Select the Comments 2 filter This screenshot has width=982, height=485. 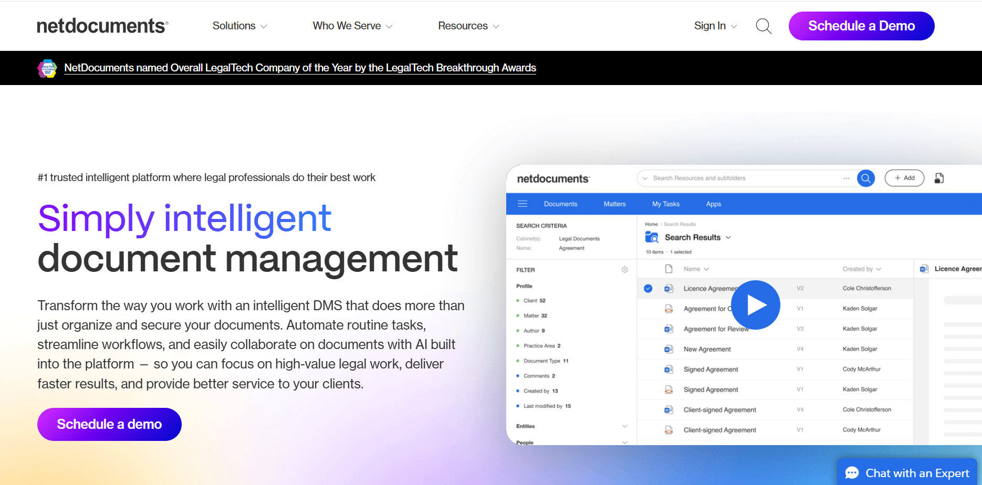point(539,376)
